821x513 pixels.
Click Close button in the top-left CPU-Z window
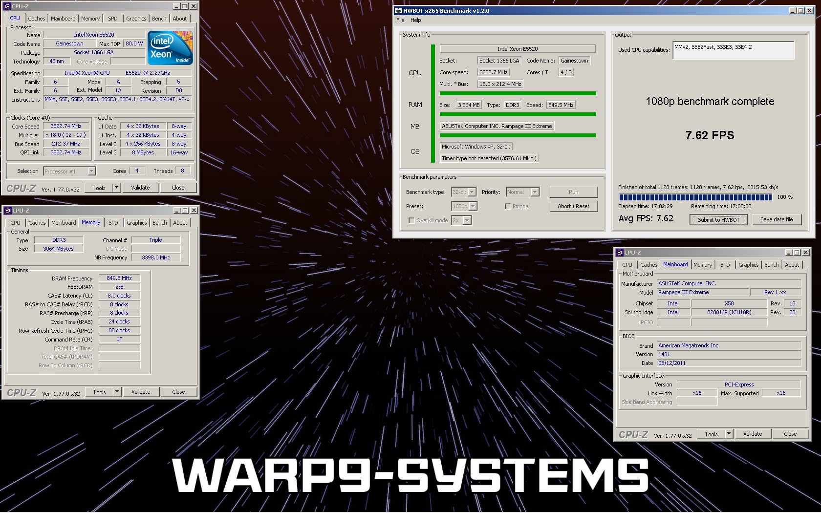point(178,188)
